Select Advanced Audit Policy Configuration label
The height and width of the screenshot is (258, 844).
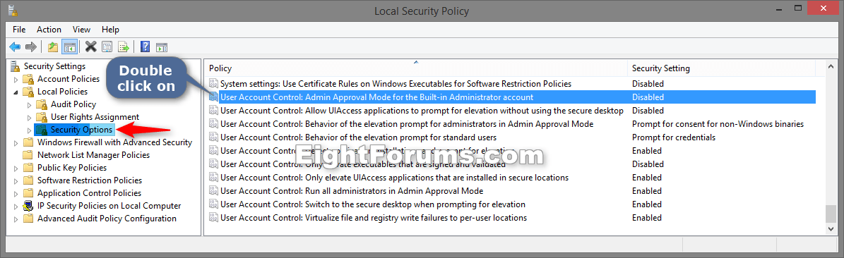(107, 219)
